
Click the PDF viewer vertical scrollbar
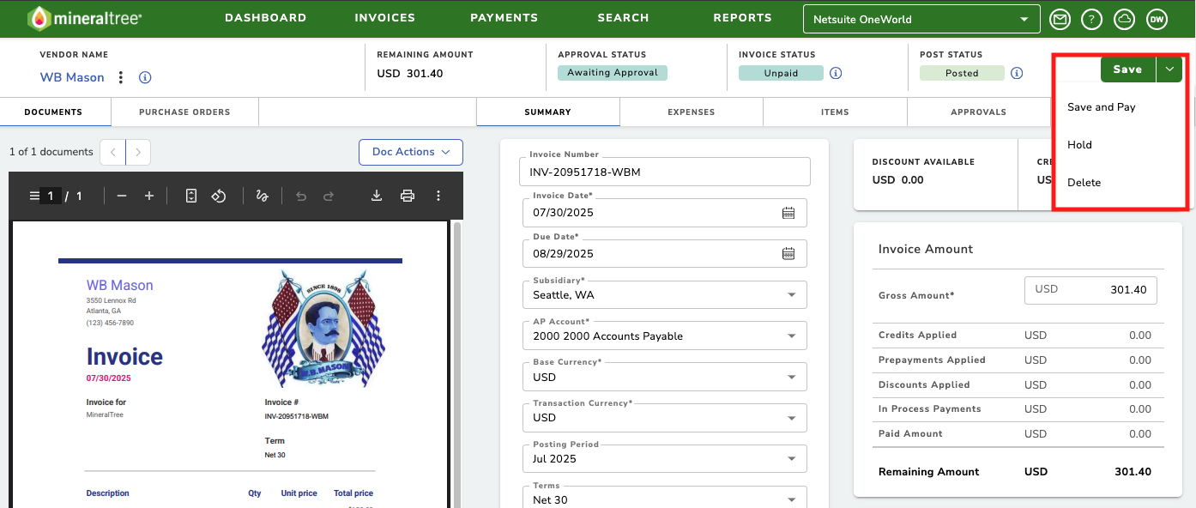[457, 364]
